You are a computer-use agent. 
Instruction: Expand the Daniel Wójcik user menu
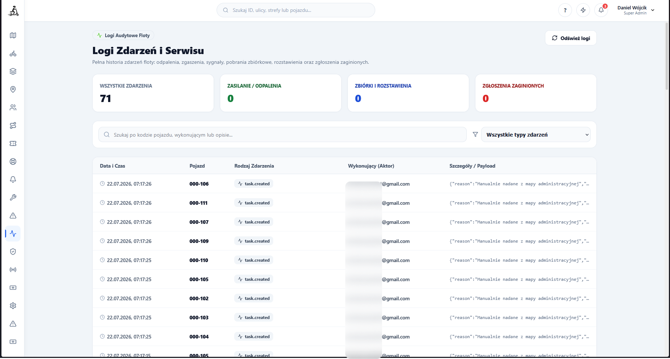(x=636, y=10)
